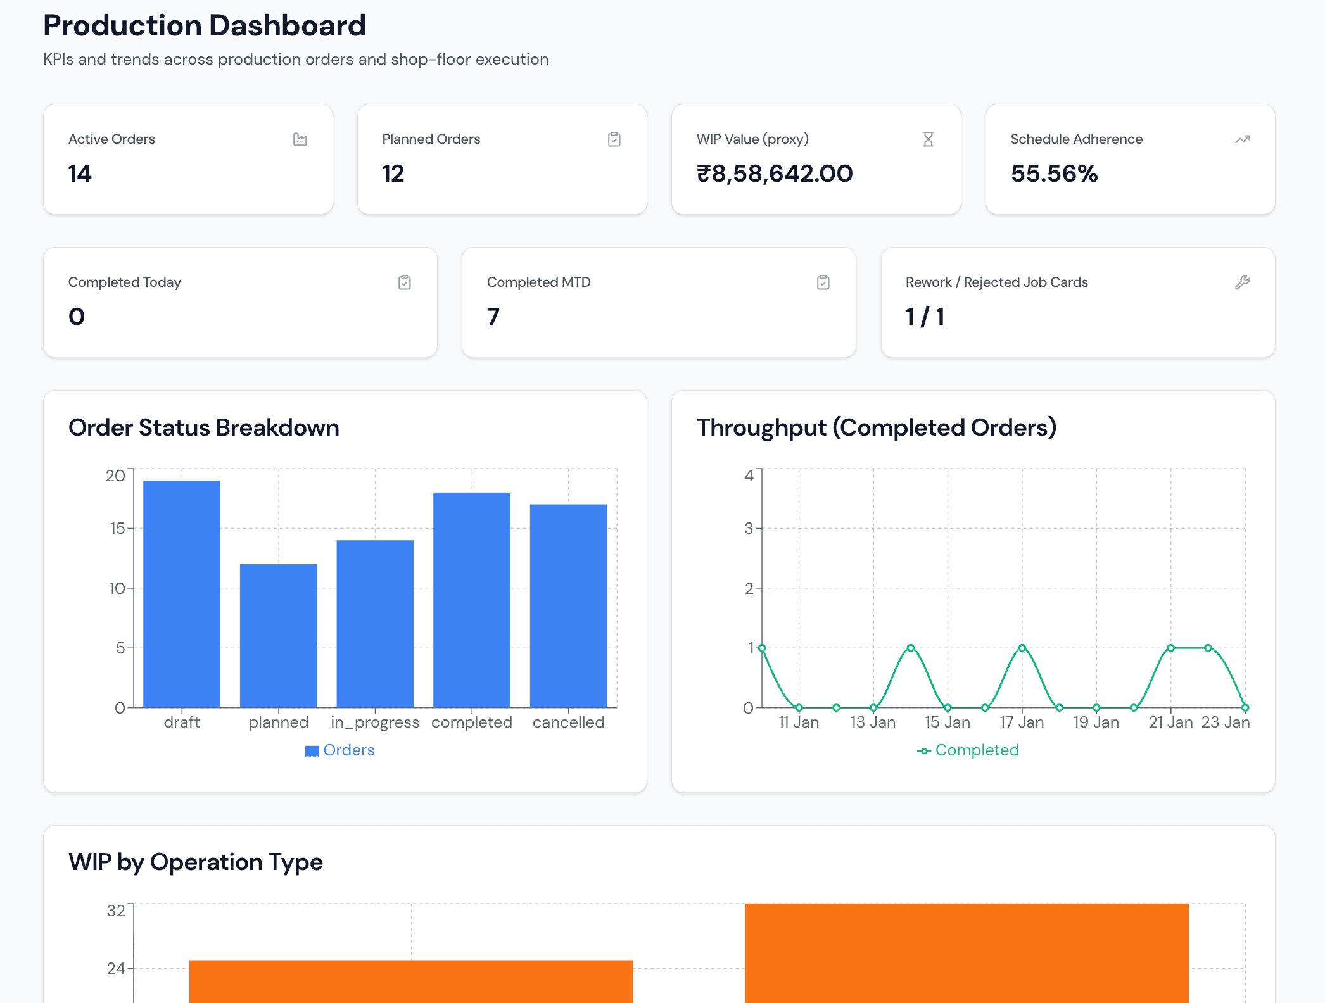The image size is (1325, 1003).
Task: Click the Schedule Adherence percentage 55.56%
Action: pyautogui.click(x=1054, y=173)
